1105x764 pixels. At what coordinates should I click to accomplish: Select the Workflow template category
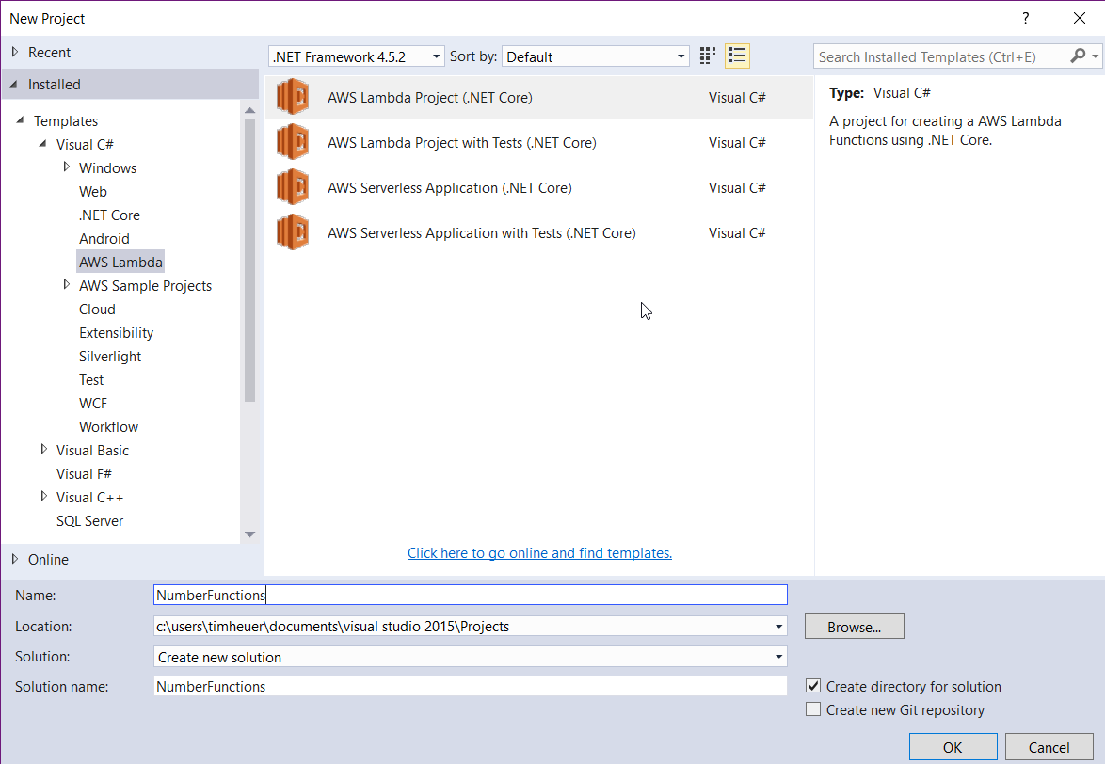pyautogui.click(x=108, y=427)
